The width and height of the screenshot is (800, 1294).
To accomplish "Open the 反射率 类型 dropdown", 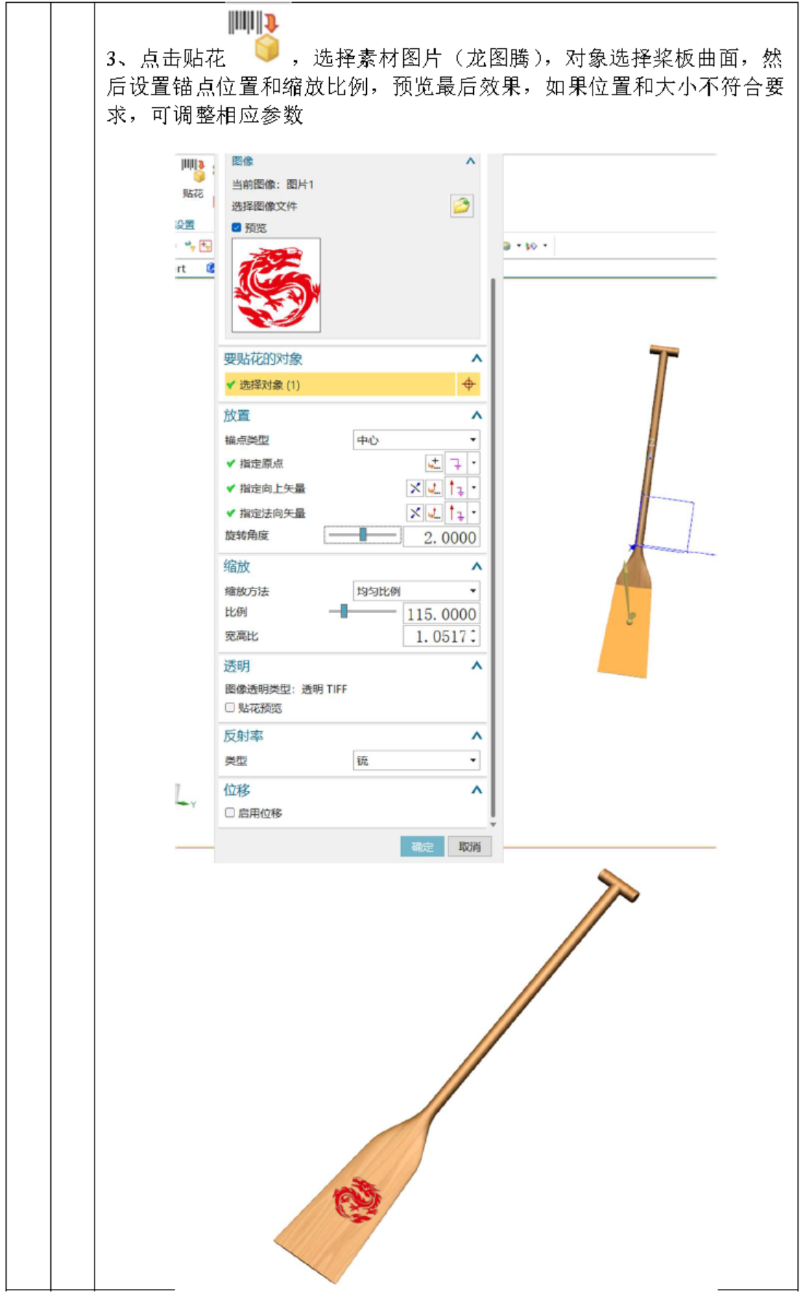I will [416, 760].
